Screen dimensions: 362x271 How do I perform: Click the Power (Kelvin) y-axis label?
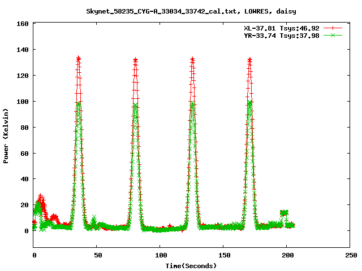(6, 136)
